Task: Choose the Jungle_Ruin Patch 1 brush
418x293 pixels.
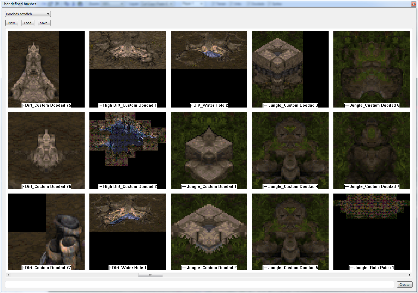Action: (372, 232)
